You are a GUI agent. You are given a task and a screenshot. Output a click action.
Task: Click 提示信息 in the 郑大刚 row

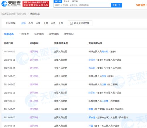coord(34,68)
